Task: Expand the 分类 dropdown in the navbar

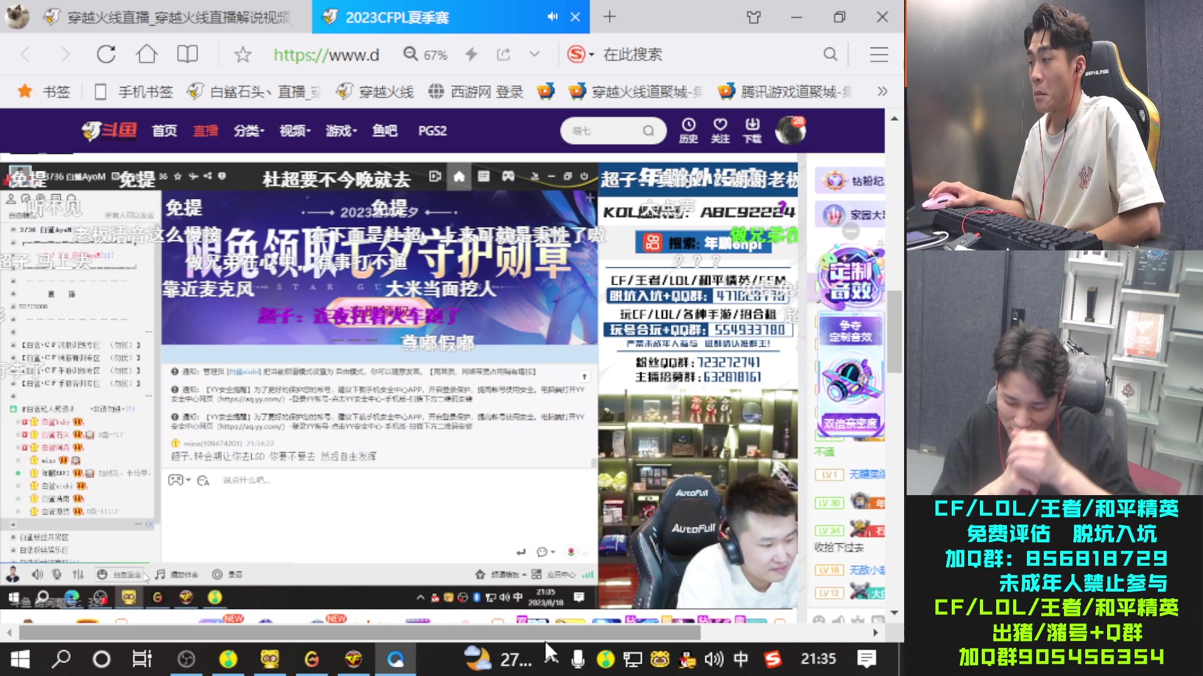Action: [249, 131]
